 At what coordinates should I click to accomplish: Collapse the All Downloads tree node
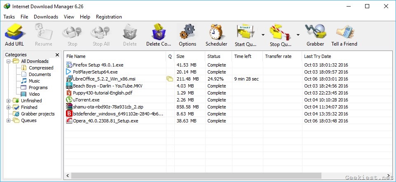[x=9, y=61]
